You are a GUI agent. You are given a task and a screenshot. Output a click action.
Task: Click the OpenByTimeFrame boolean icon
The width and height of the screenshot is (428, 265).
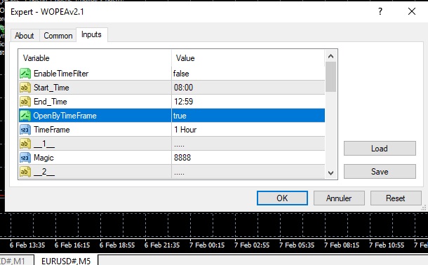click(x=25, y=116)
